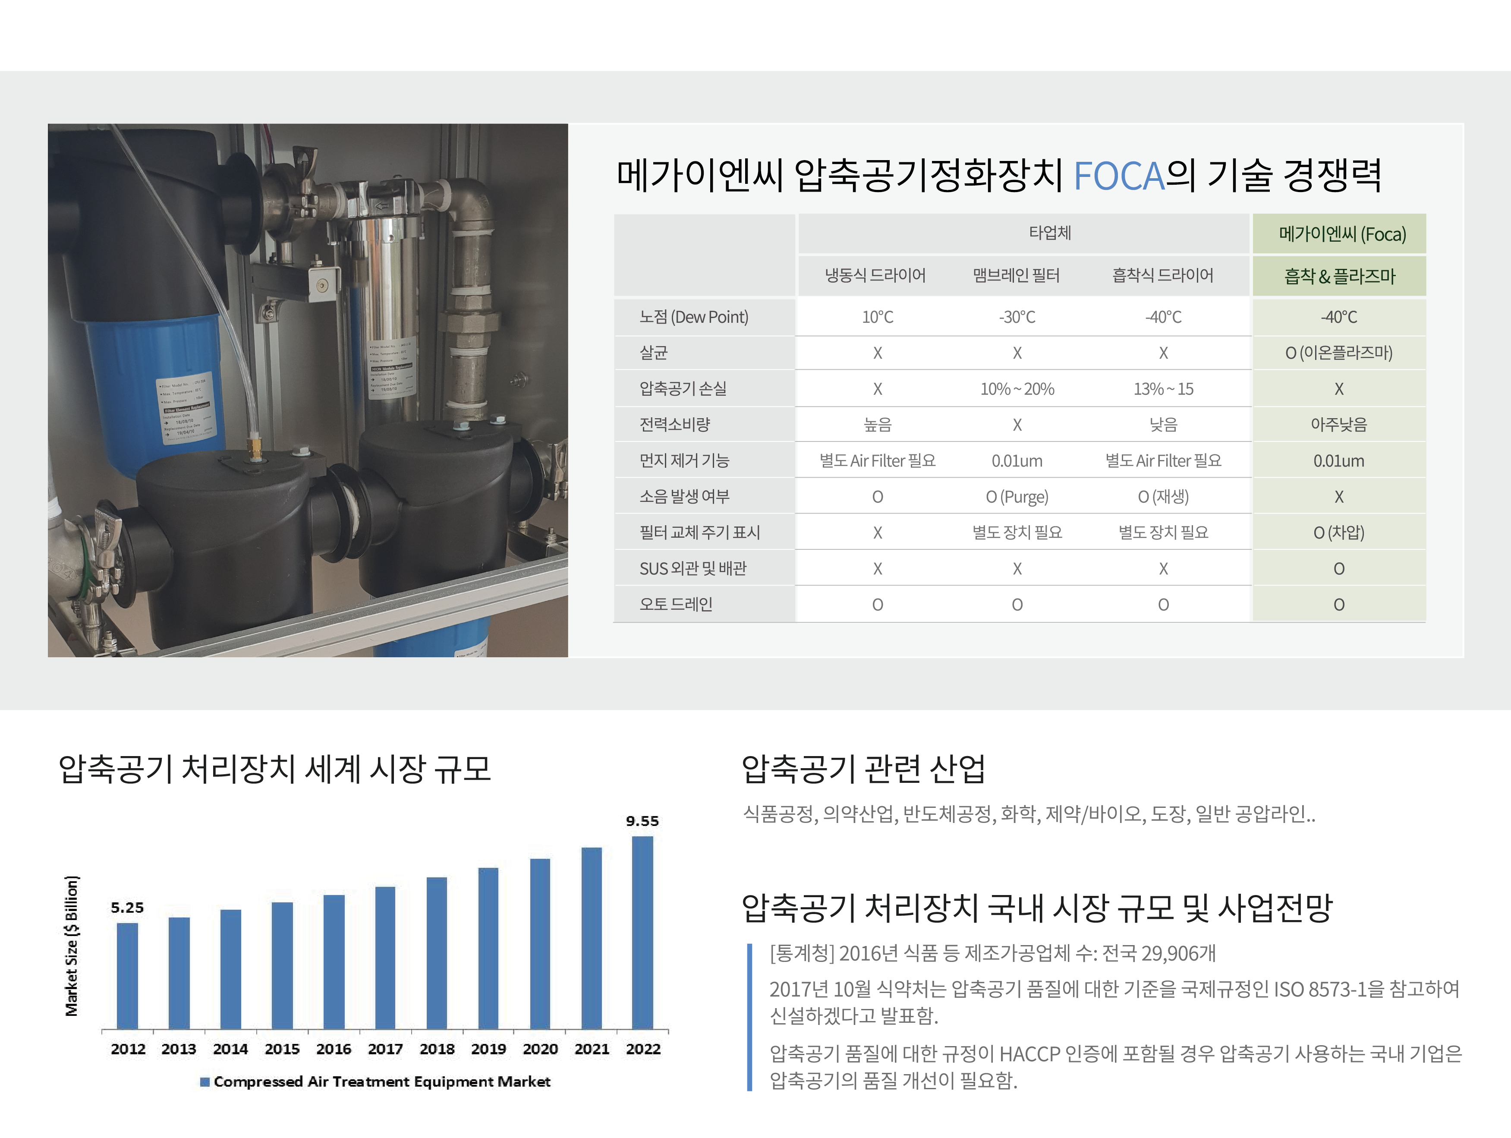Click the 'O (이온플라즈마)' cell
The width and height of the screenshot is (1511, 1138).
pos(1338,353)
